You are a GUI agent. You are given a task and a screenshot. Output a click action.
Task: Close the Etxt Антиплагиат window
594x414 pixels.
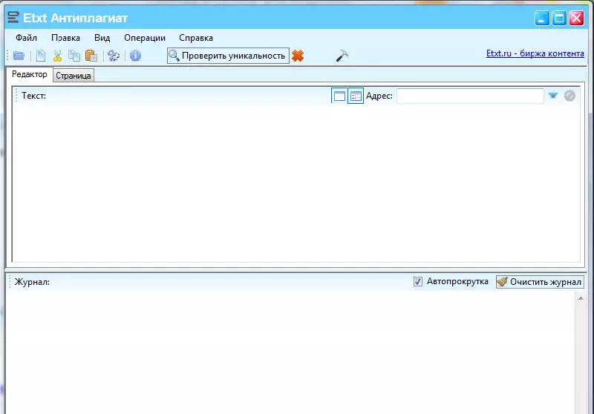pos(577,18)
